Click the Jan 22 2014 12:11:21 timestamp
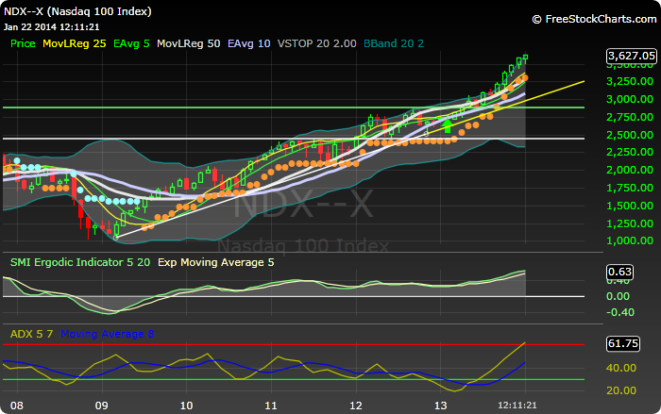Viewport: 661px width, 414px height. (51, 27)
